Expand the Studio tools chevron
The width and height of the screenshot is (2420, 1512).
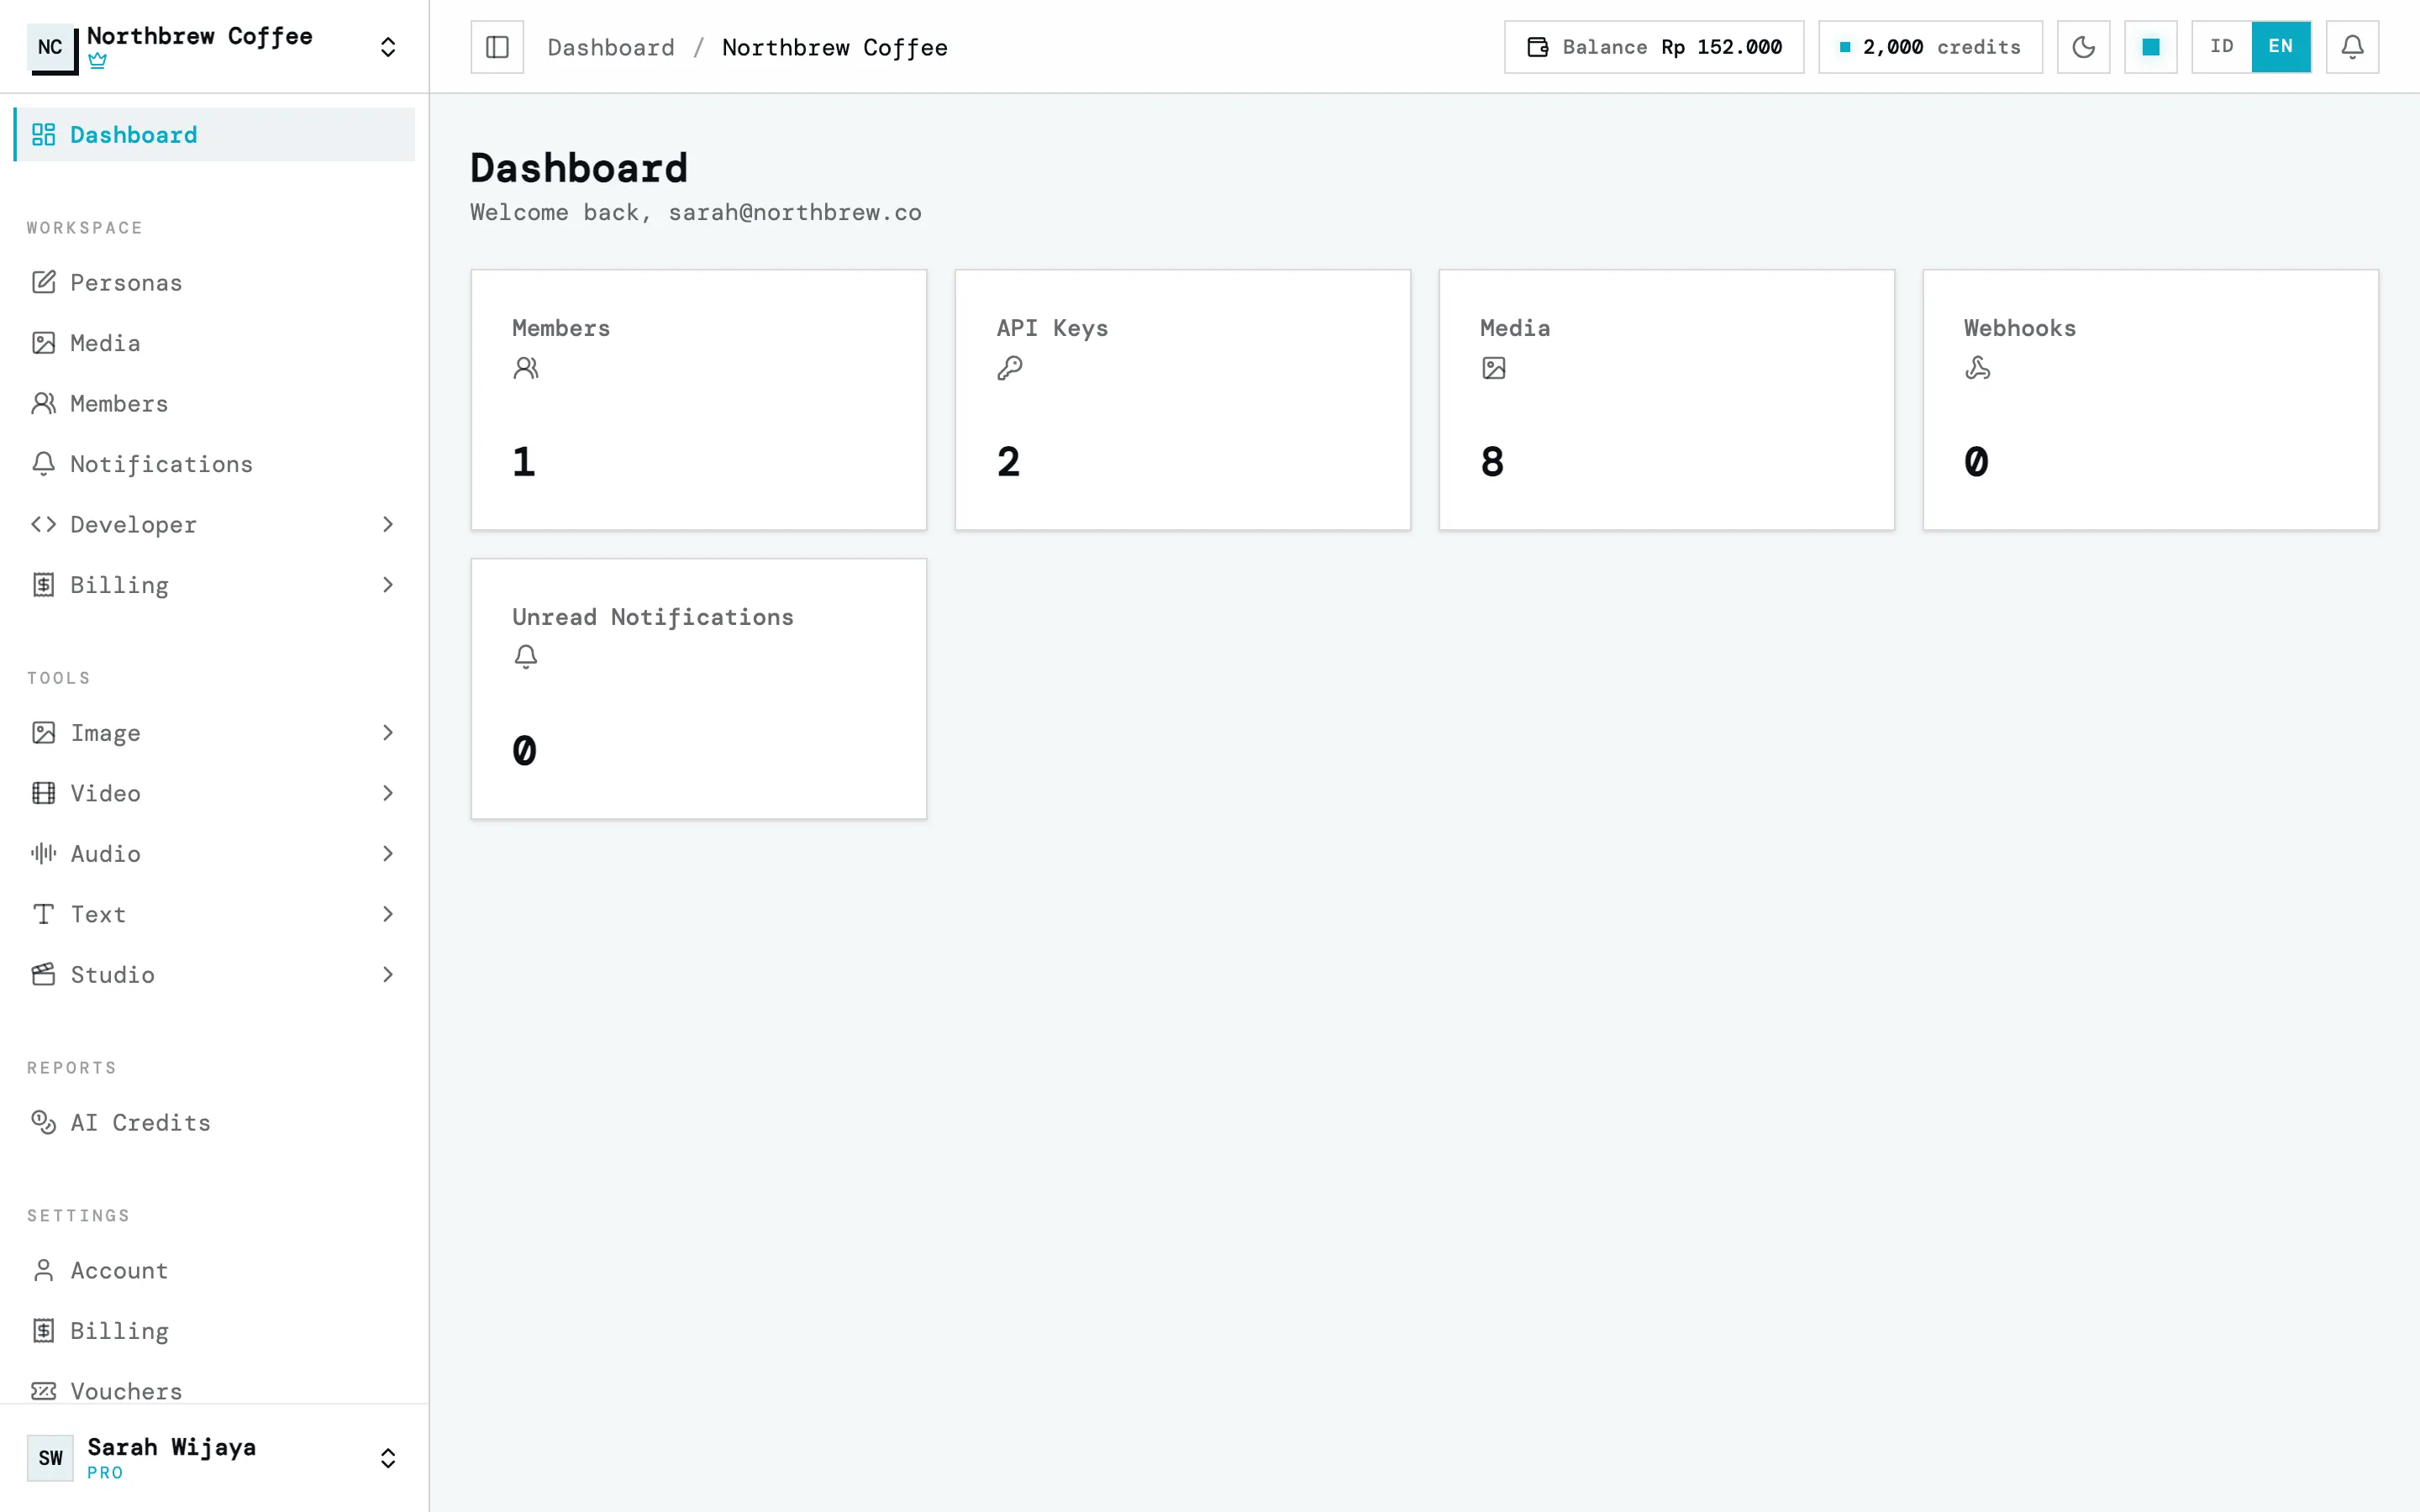tap(388, 974)
